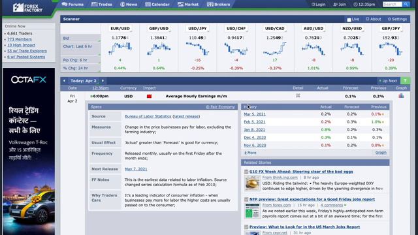Viewport: 418px width, 235px height.
Task: Click the revised marker next to Feb 5 previous 1.0%
Action: pos(383,122)
